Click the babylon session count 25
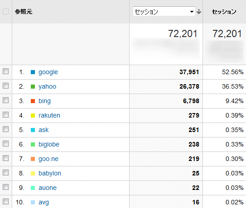 pos(196,173)
